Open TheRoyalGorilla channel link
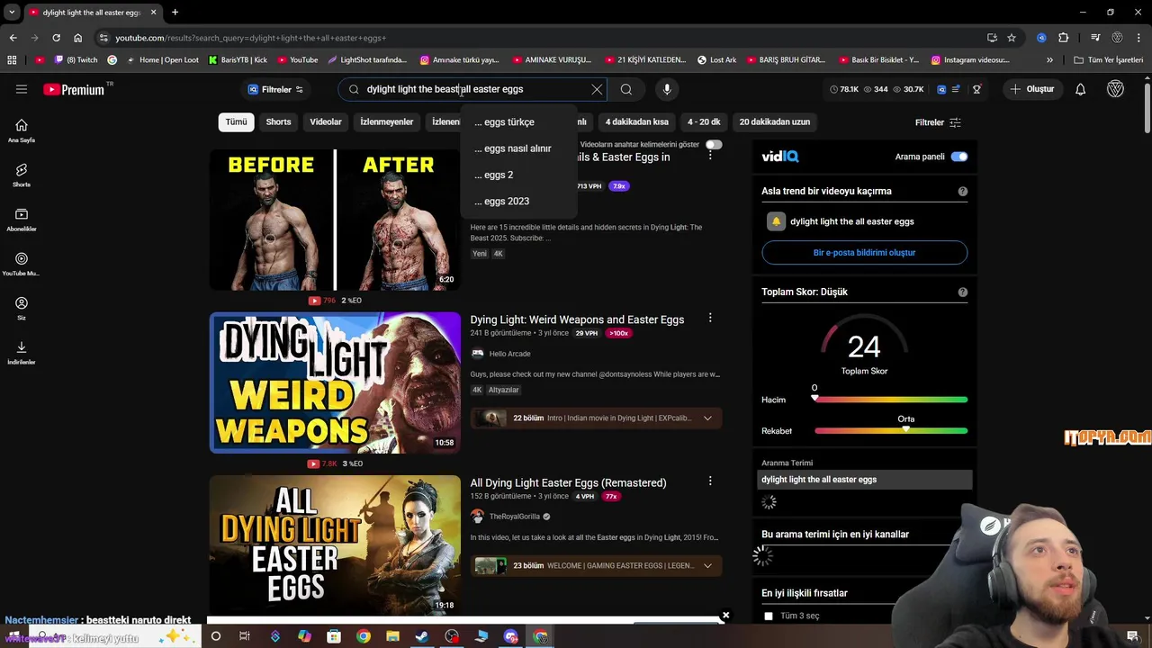 coord(514,517)
